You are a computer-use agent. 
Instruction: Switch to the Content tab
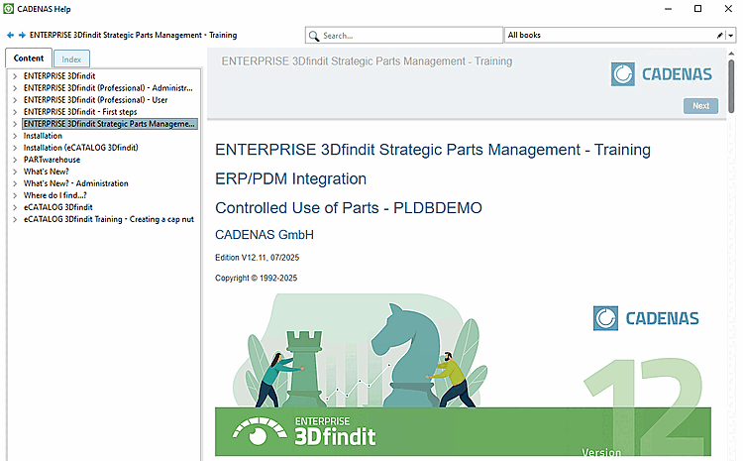coord(29,58)
